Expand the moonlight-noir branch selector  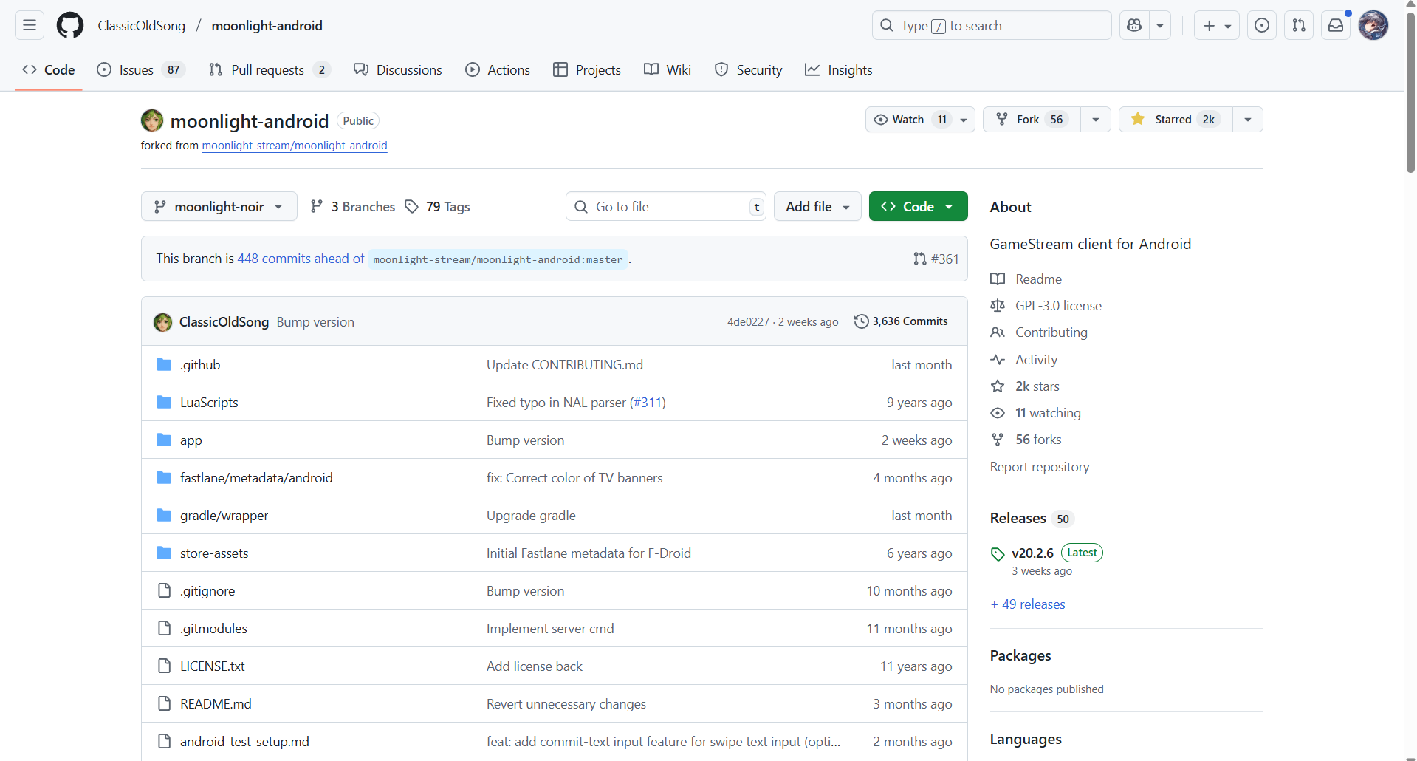[219, 207]
